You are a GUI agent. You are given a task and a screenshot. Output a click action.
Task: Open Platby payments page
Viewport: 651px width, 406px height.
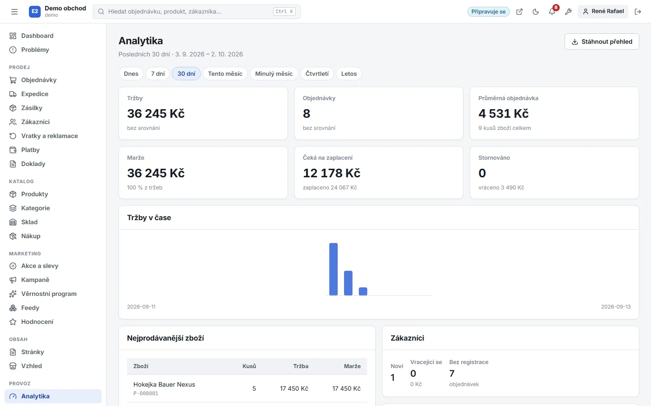click(53, 150)
